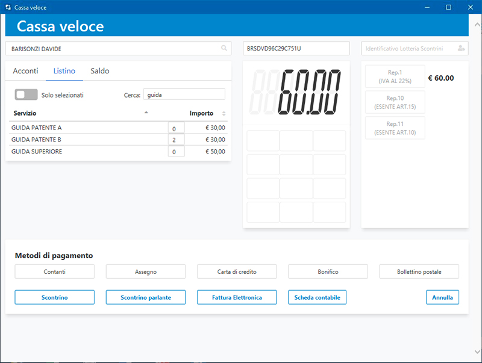Click the customer search magnifier icon
The image size is (482, 363).
(224, 48)
